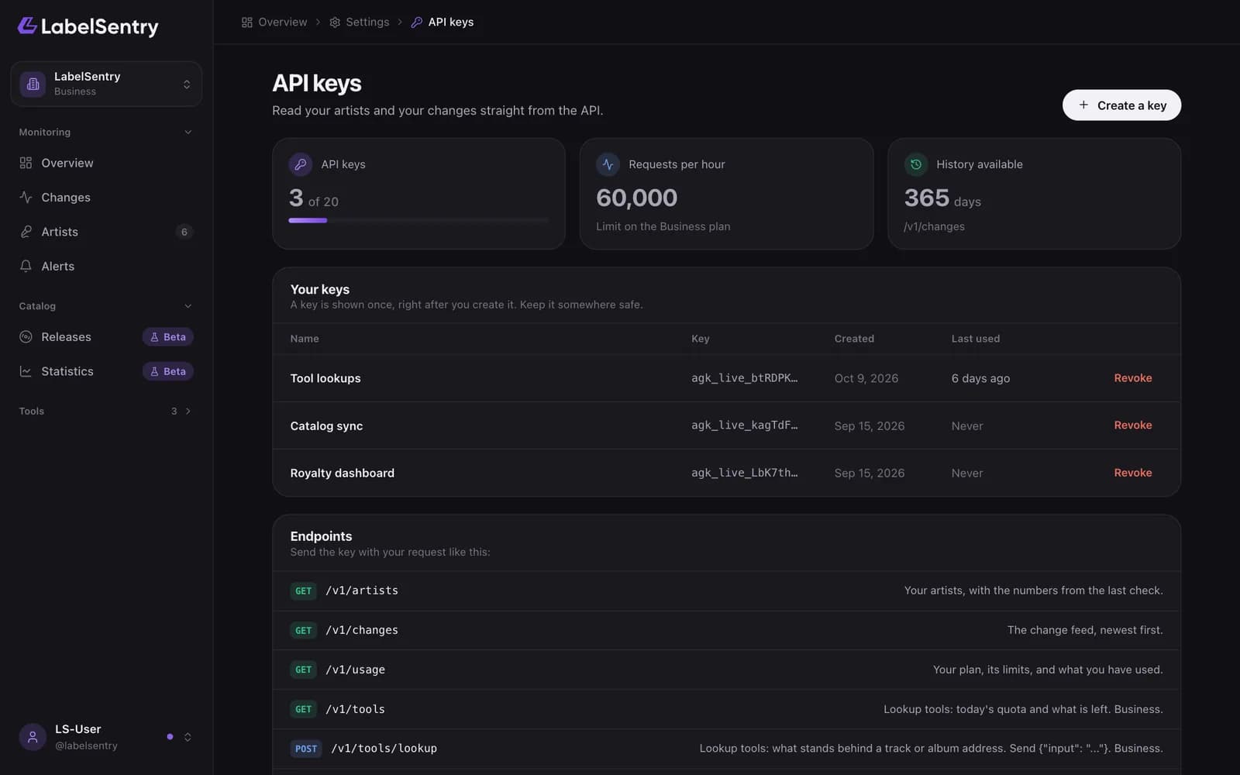Viewport: 1240px width, 775px height.
Task: Click Create a key button
Action: click(1121, 105)
